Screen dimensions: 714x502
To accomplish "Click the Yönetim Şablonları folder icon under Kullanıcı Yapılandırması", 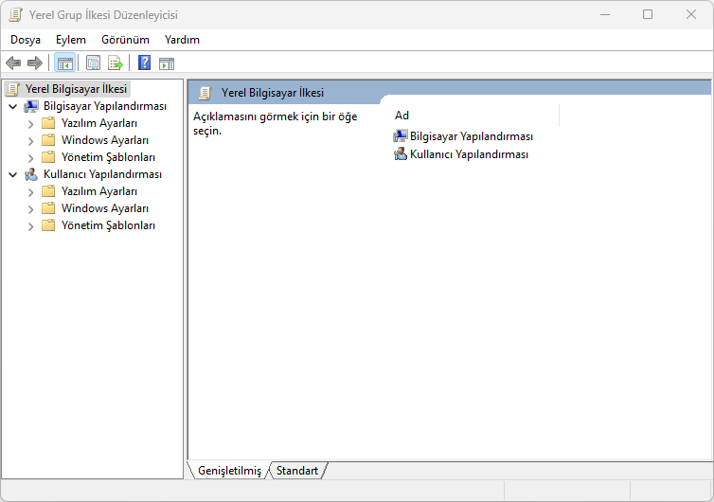I will [x=48, y=225].
